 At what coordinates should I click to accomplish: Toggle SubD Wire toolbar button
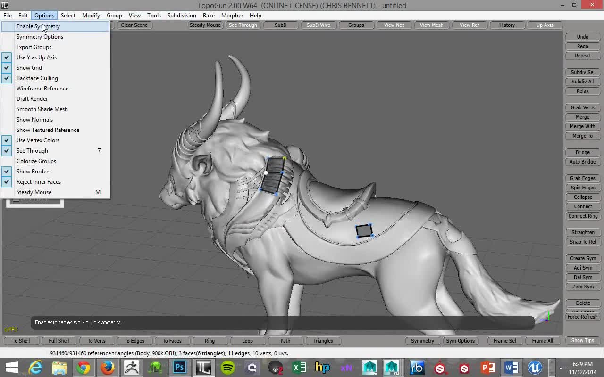[319, 25]
